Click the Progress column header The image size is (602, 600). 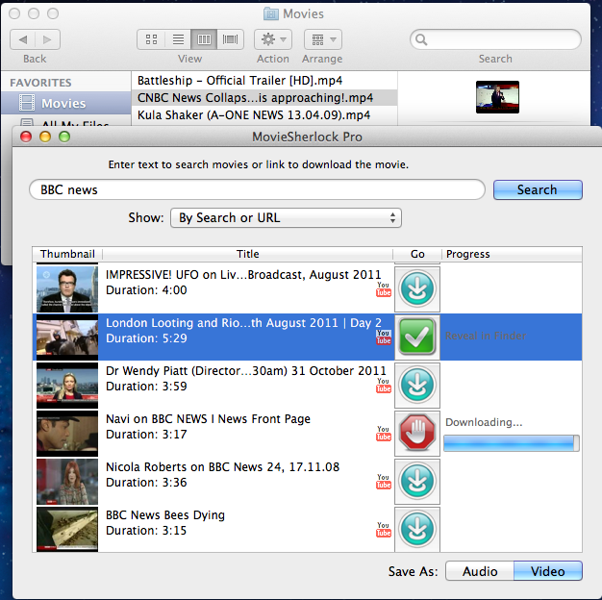click(x=512, y=254)
